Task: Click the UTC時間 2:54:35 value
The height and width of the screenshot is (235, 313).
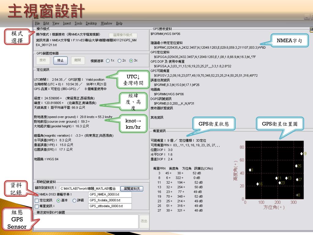Action: pos(57,80)
